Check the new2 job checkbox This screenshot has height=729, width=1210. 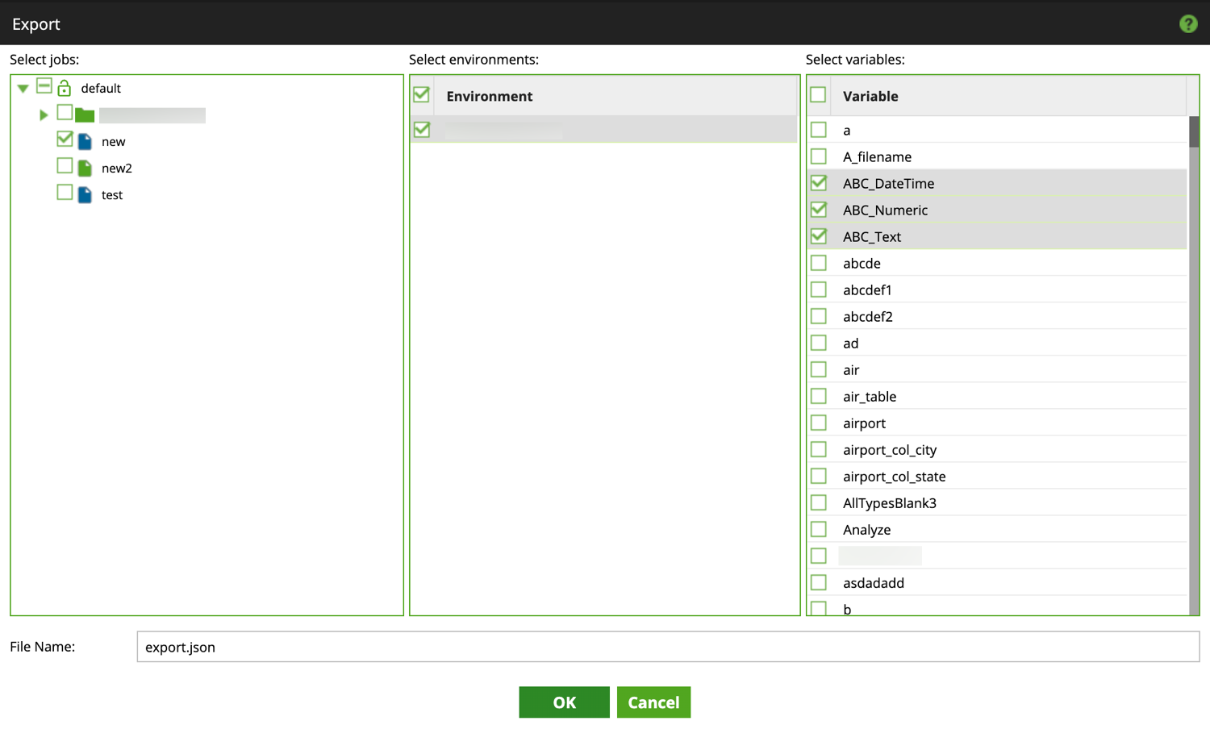tap(65, 165)
